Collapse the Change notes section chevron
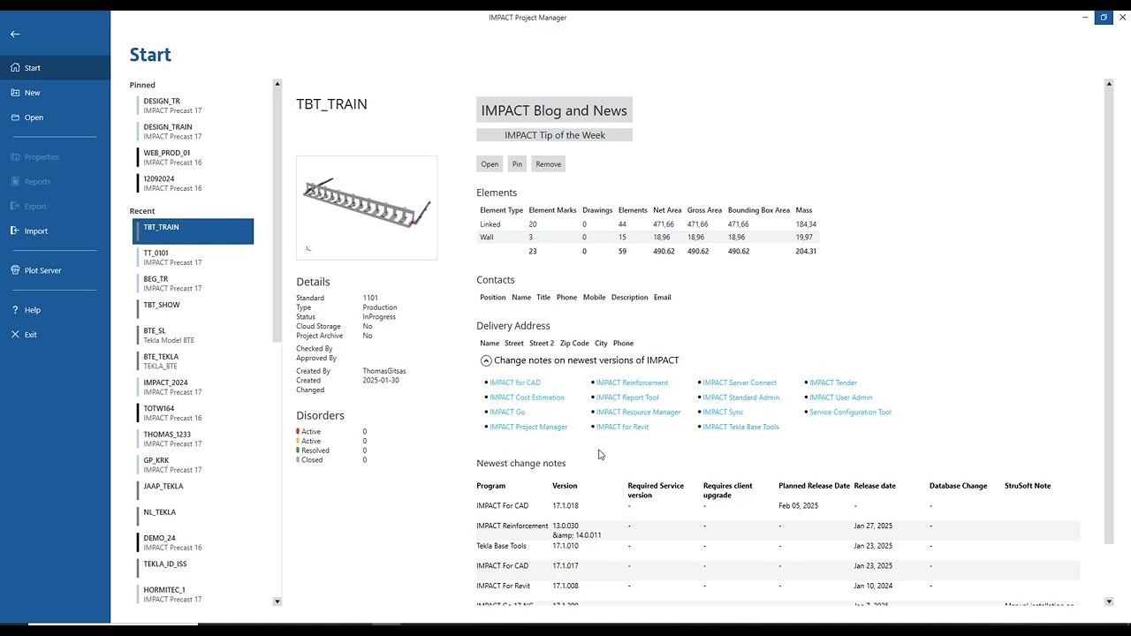The width and height of the screenshot is (1131, 636). [x=486, y=360]
